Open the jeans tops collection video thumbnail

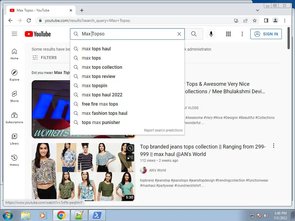click(83, 172)
